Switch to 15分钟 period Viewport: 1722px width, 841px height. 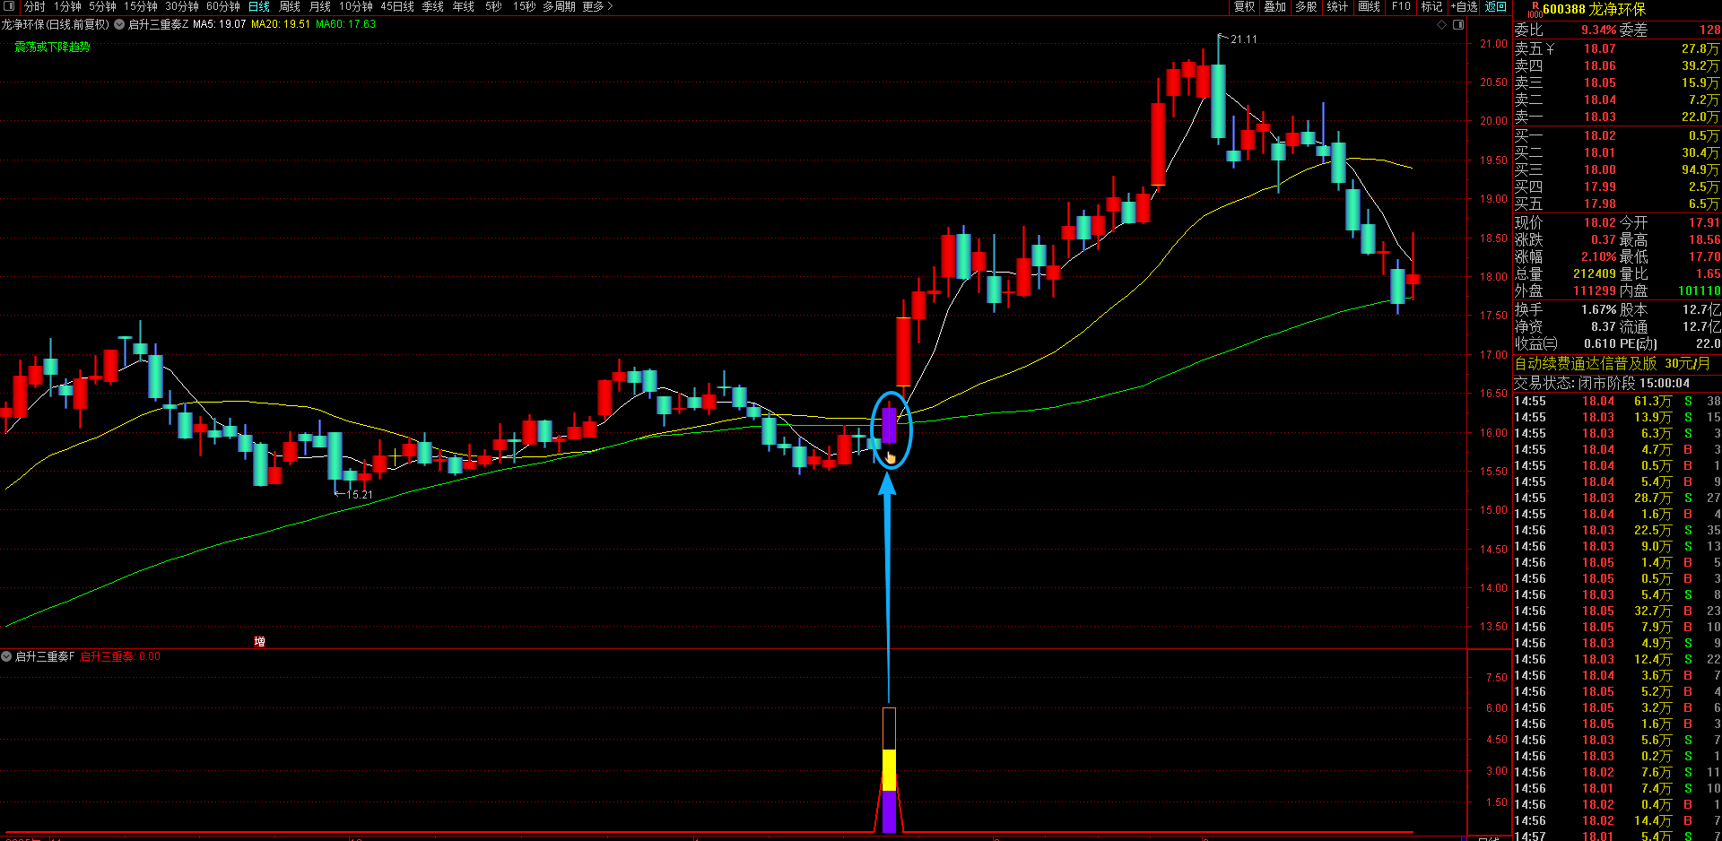pos(141,6)
